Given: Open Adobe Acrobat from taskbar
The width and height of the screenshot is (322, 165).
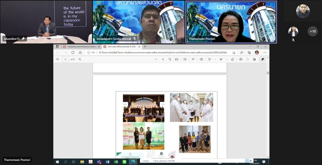Looking at the screenshot, I should tap(90, 162).
